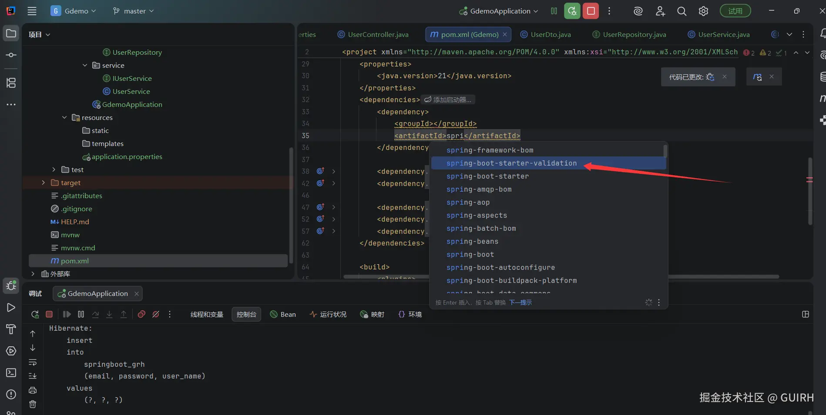Open the Project tool window
This screenshot has width=826, height=415.
[11, 33]
